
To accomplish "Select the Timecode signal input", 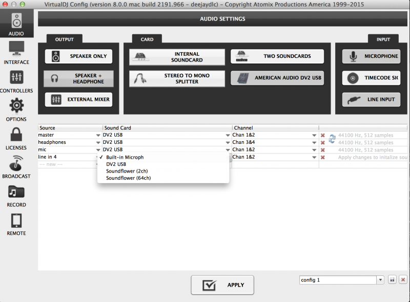I will [371, 78].
